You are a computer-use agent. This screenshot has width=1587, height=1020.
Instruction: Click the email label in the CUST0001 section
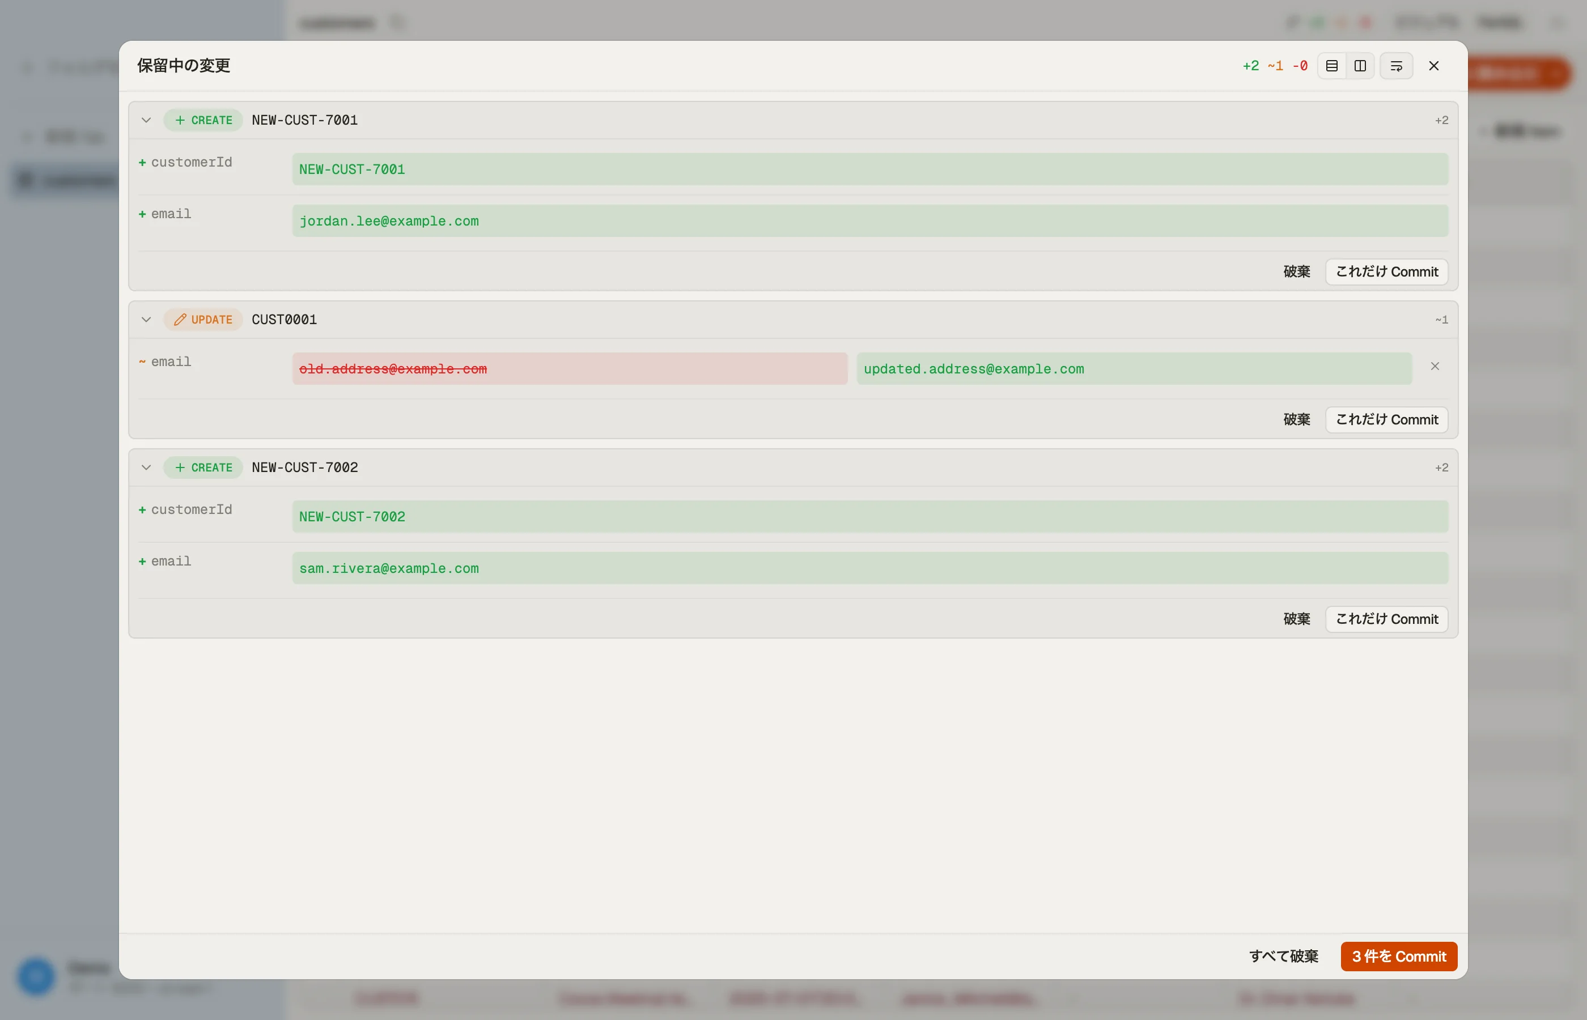click(x=171, y=361)
